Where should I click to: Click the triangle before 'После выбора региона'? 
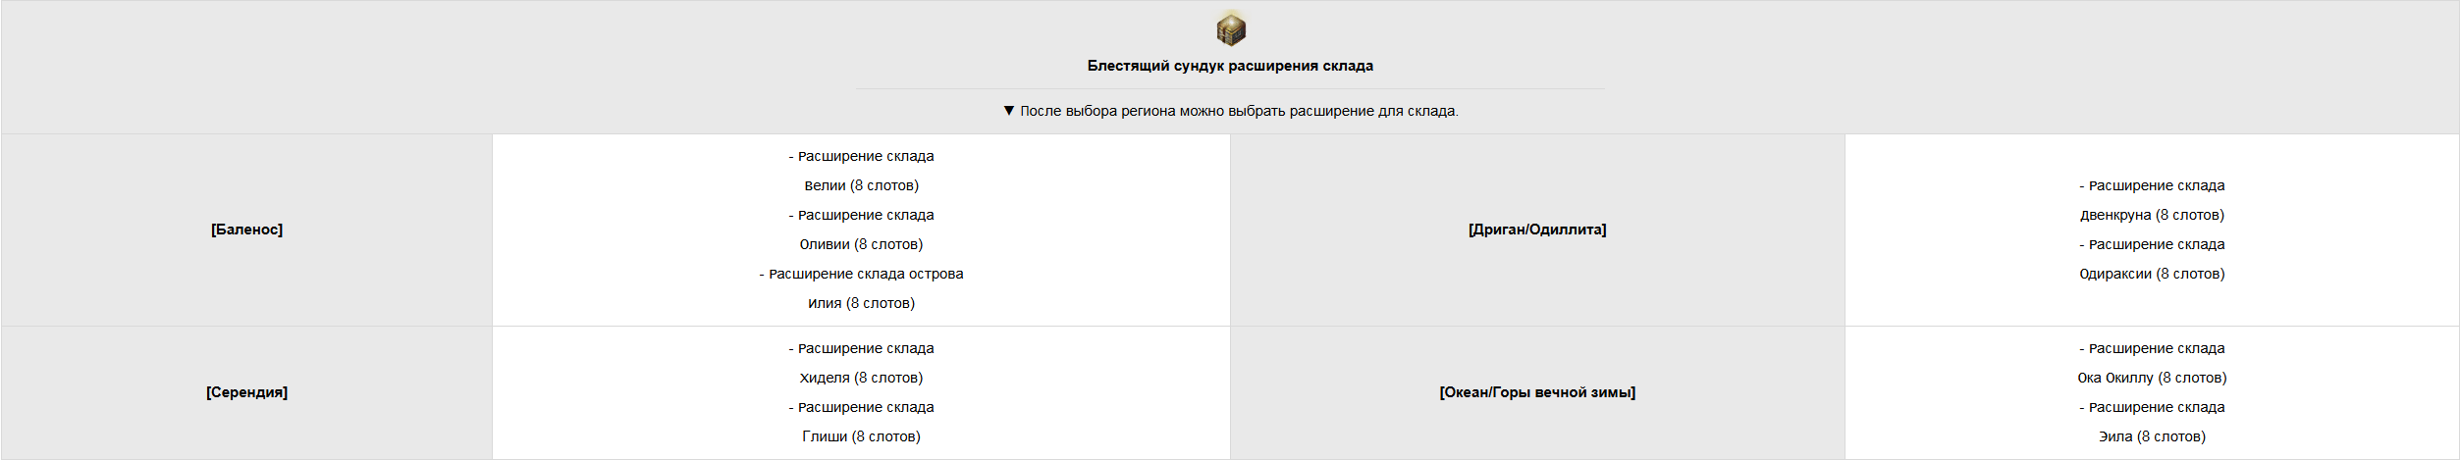1008,111
